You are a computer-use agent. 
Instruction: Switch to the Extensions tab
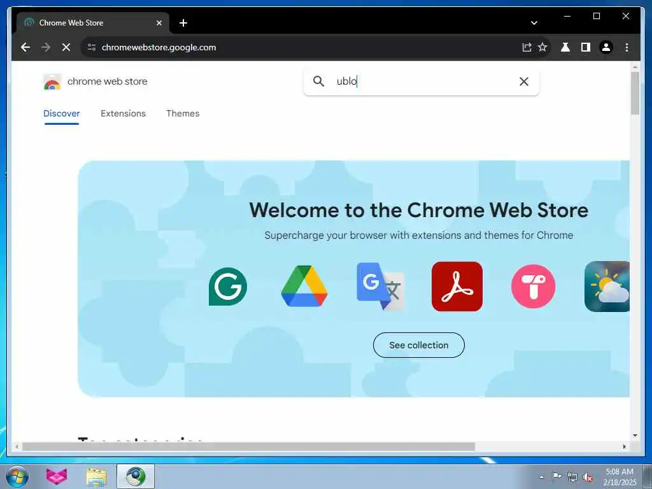123,113
